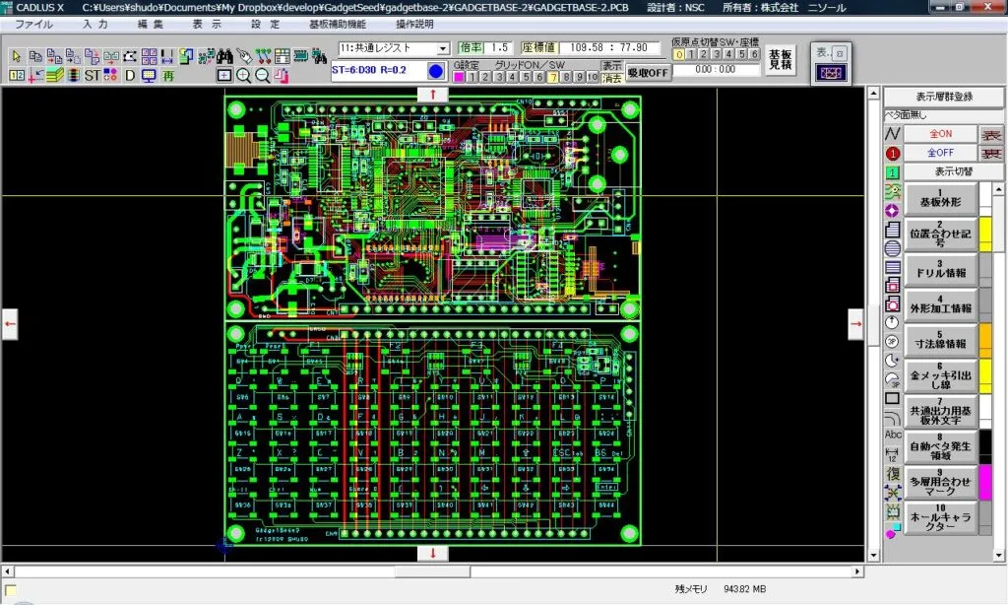
Task: Click the purple ring via icon
Action: point(892,211)
